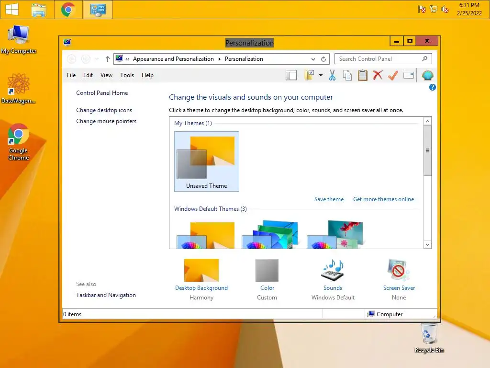Click the preview pane layout icon

[x=291, y=75]
